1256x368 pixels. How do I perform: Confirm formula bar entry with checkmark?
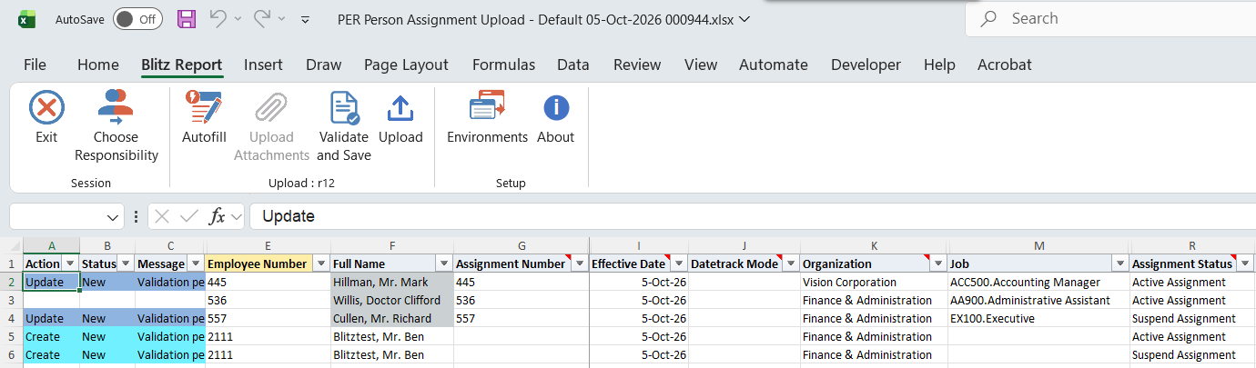point(189,216)
